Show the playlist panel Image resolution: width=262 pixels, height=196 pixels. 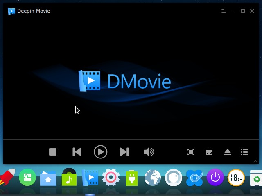tap(244, 152)
